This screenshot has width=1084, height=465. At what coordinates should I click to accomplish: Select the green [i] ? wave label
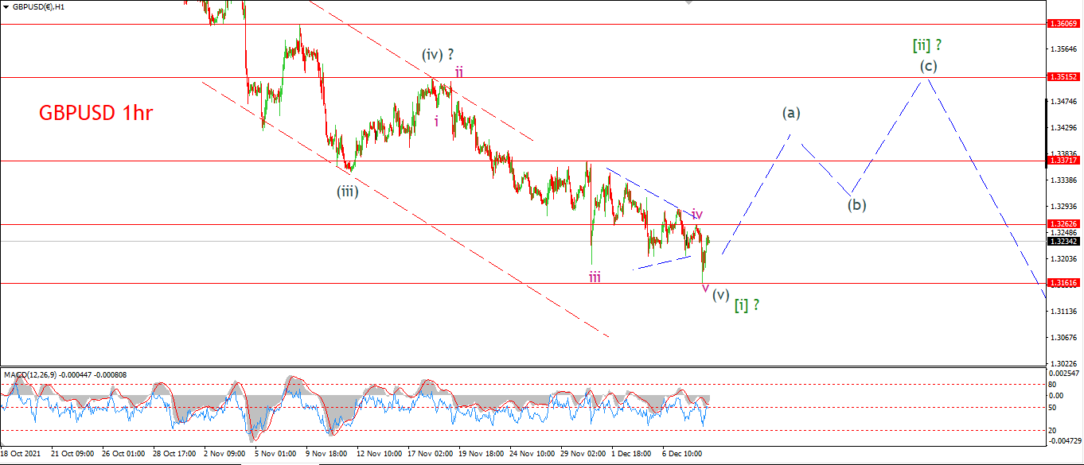click(x=747, y=304)
